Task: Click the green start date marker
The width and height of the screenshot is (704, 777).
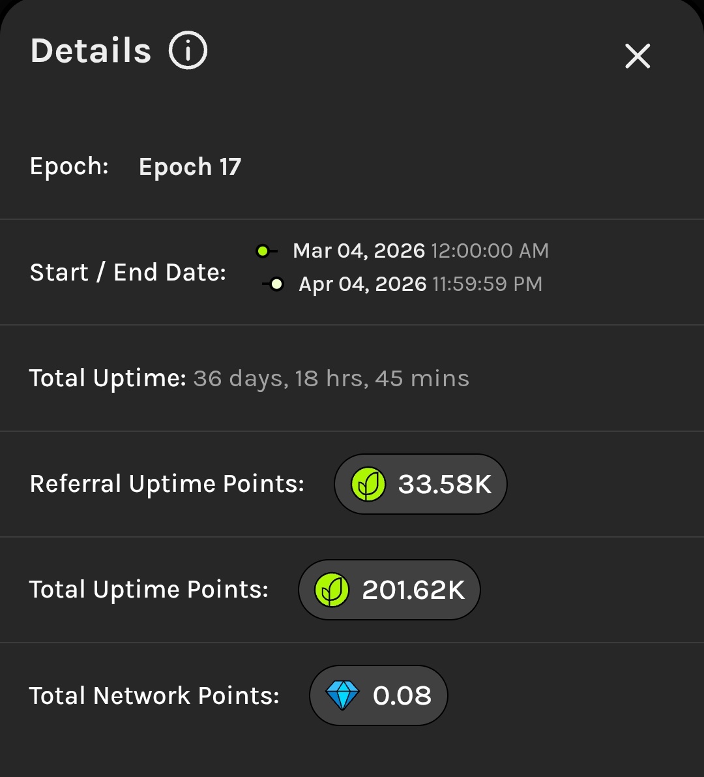Action: coord(263,251)
